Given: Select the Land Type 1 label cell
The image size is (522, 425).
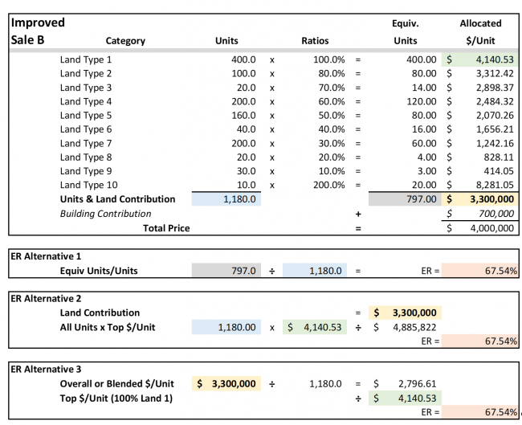Looking at the screenshot, I should pos(86,59).
